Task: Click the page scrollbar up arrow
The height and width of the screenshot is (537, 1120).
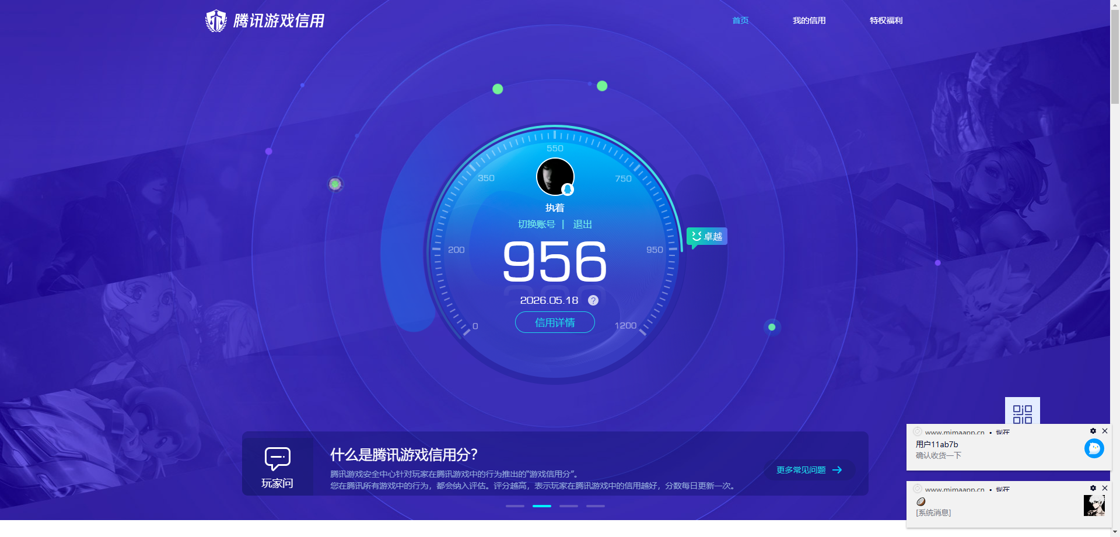Action: [1115, 4]
